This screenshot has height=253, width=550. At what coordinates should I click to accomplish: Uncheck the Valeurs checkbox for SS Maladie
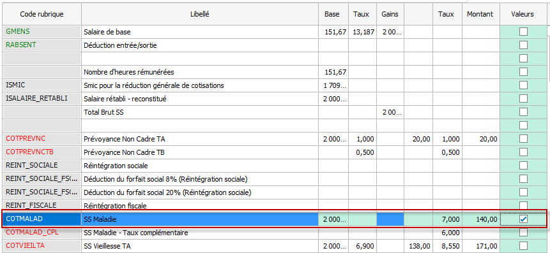coord(523,219)
